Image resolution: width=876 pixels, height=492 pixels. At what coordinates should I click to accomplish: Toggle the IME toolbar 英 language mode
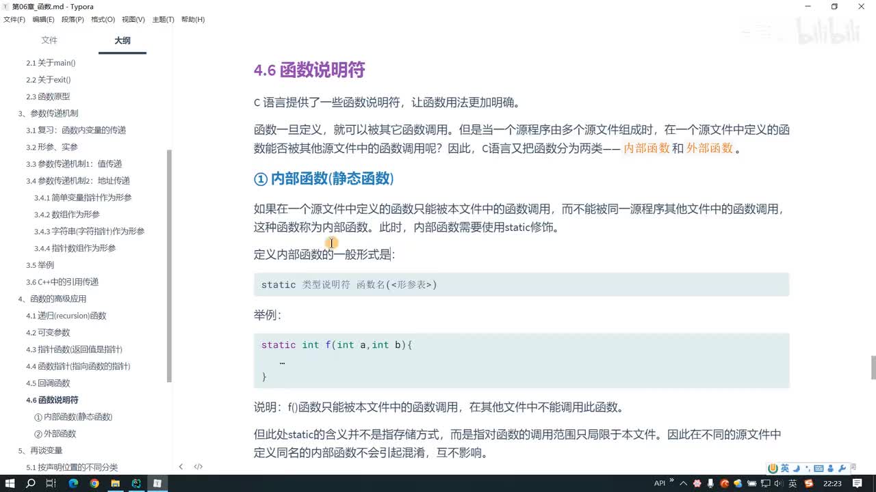click(x=785, y=468)
